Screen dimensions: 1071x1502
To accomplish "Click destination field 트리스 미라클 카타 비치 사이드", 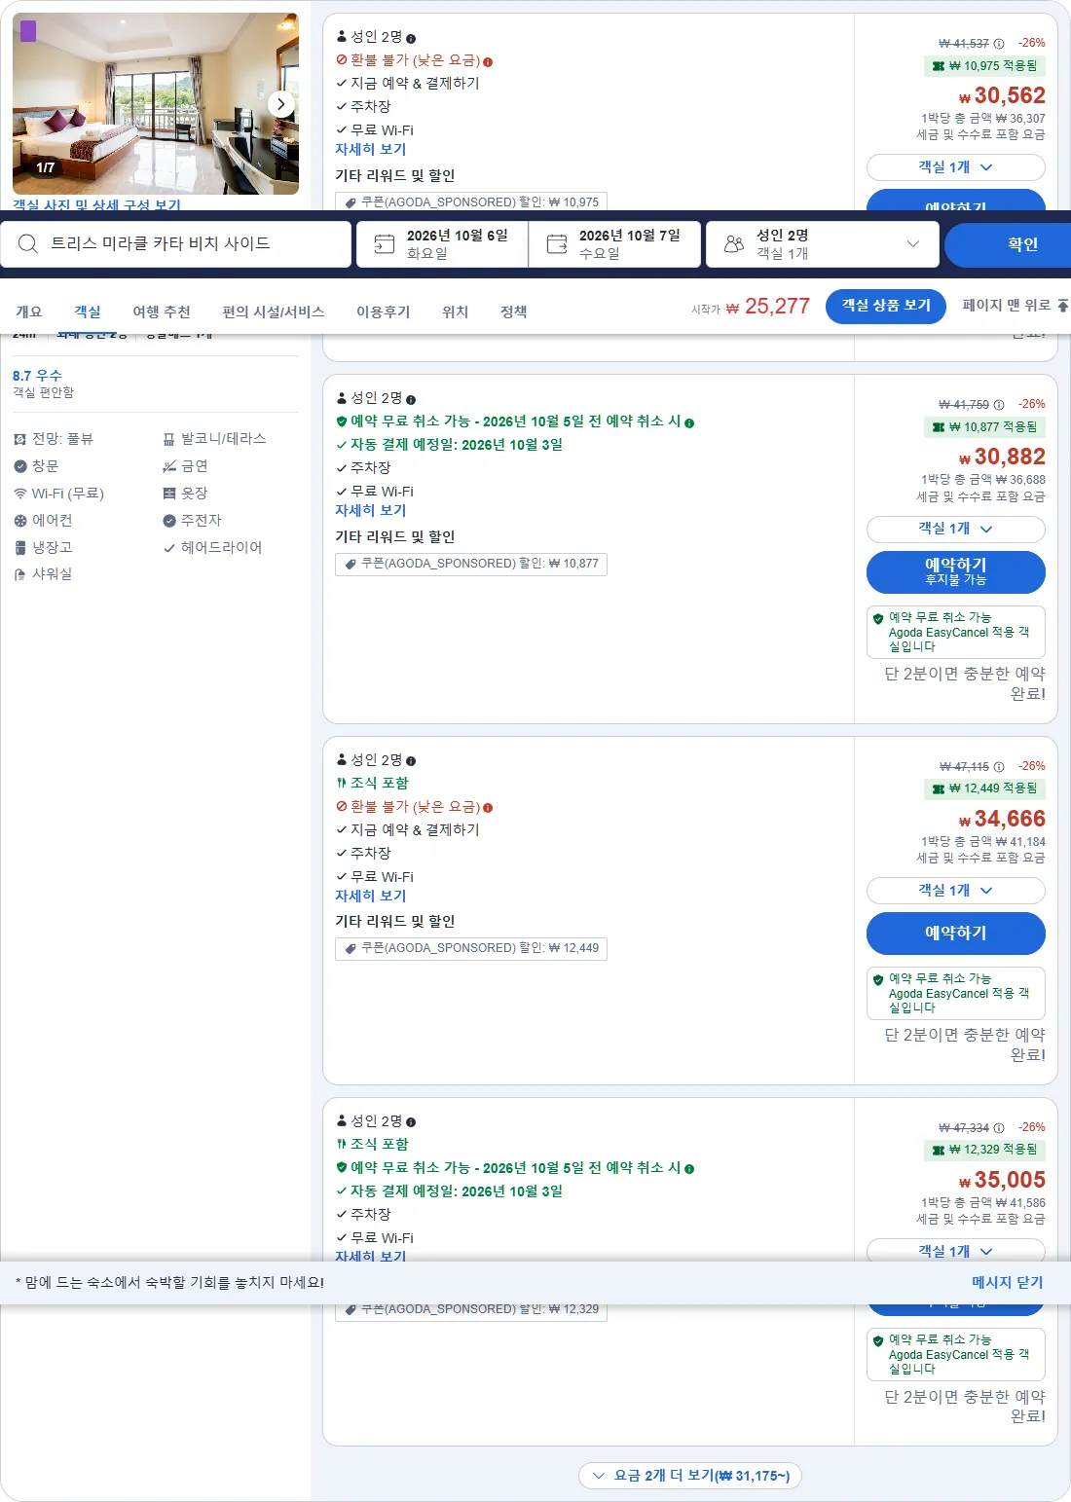I will click(x=176, y=243).
